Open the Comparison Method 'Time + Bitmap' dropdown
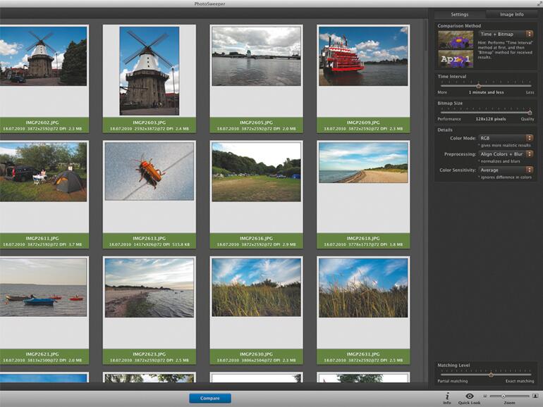 506,34
